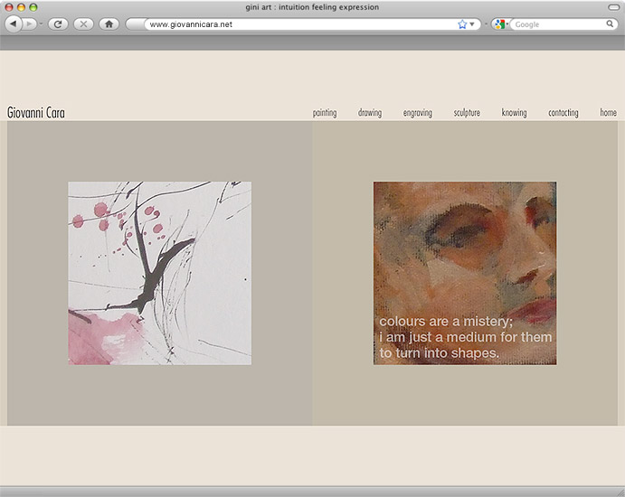Go to the knowing page
This screenshot has width=625, height=497.
click(x=514, y=113)
